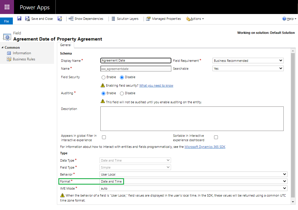Expand the Format dropdown

[x=193, y=181]
